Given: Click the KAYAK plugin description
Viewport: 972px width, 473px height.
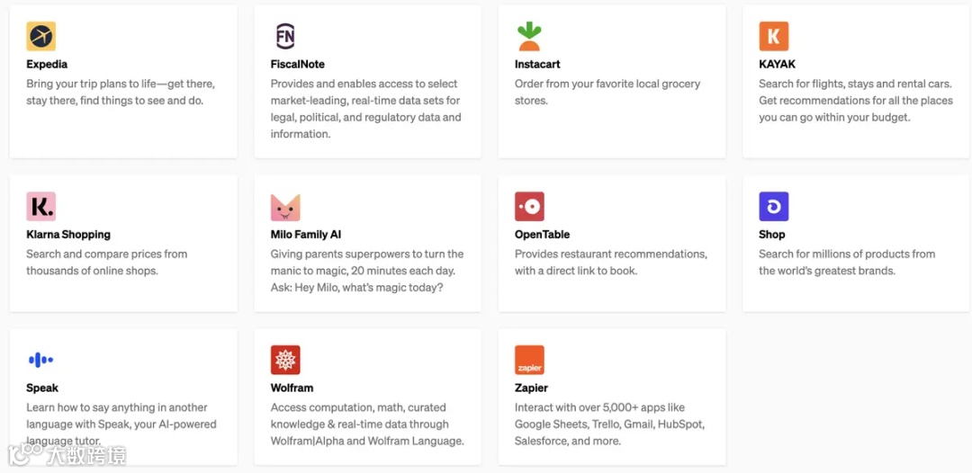Looking at the screenshot, I should click(855, 101).
